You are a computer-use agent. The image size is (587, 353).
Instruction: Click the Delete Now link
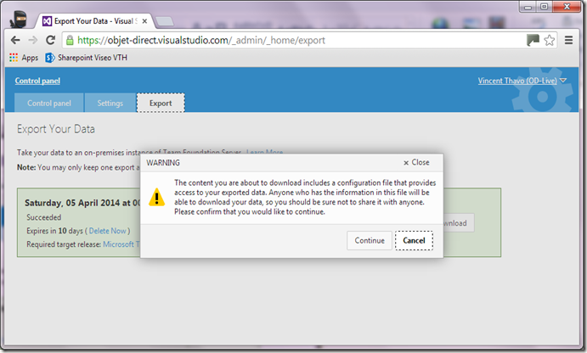107,231
